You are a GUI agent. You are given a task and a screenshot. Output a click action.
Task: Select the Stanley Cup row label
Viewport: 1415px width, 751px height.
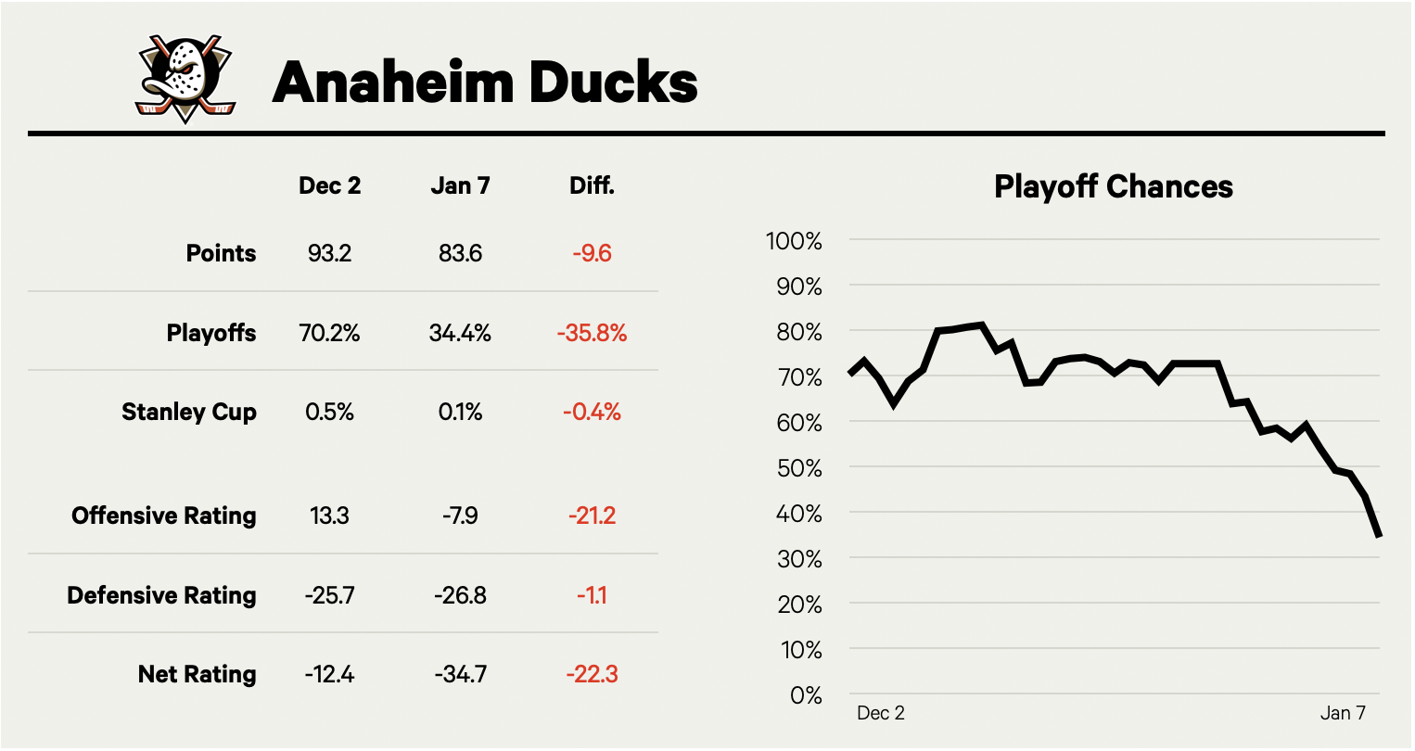[189, 412]
